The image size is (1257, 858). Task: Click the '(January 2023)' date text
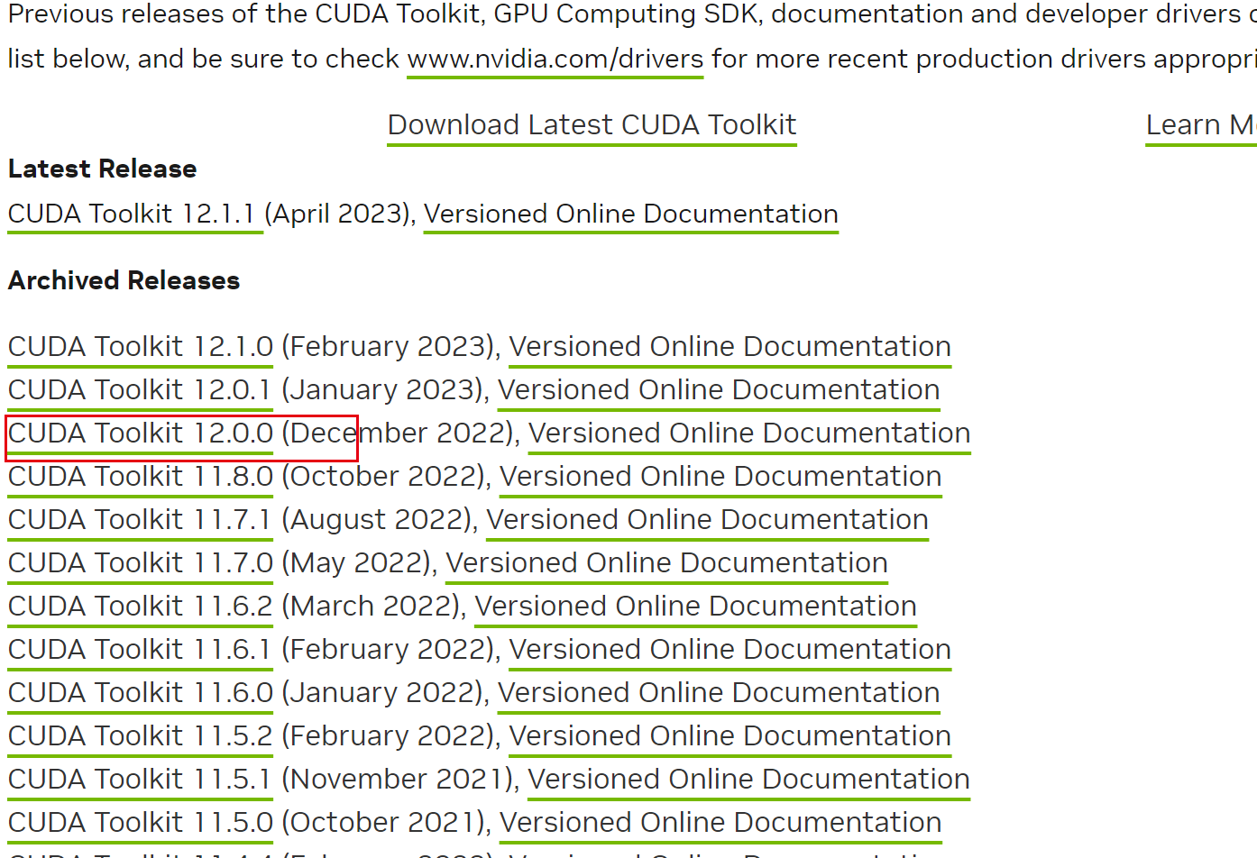(x=383, y=390)
